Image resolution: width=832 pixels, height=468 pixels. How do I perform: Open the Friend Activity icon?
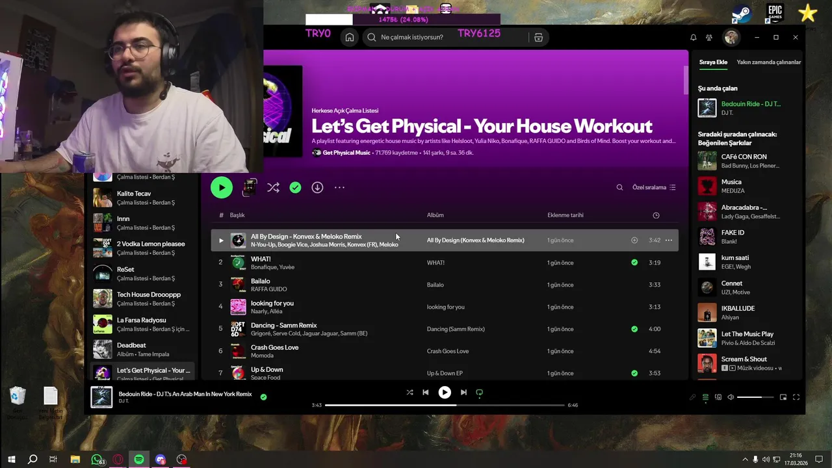coord(709,37)
